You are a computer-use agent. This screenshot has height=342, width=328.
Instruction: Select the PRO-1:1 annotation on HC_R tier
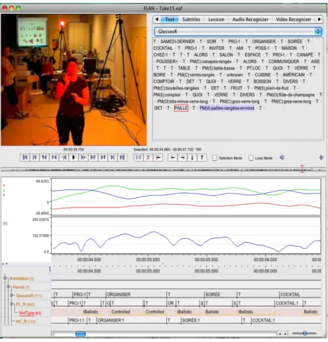tap(78, 320)
